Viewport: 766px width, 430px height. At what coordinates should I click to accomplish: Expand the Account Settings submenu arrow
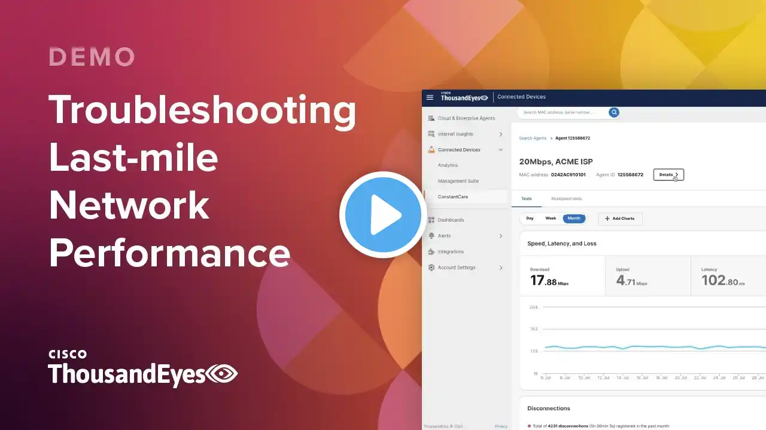(501, 268)
